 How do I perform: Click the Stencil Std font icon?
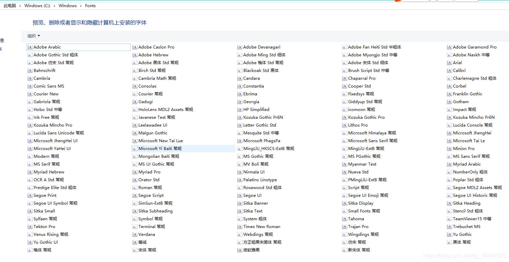(x=449, y=211)
